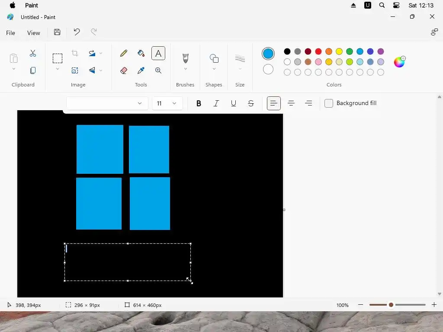Click the zoom out minus icon

pos(360,305)
